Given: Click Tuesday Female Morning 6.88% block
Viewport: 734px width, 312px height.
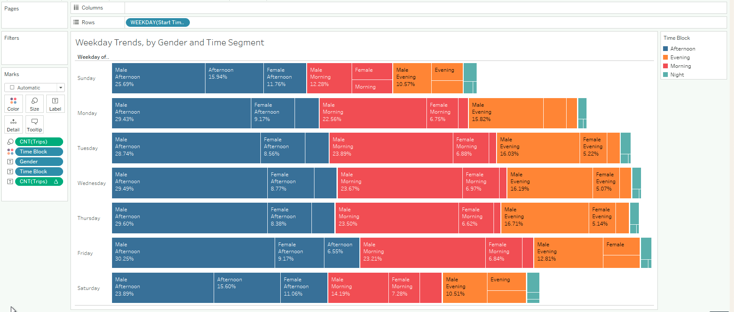Looking at the screenshot, I should click(x=471, y=148).
